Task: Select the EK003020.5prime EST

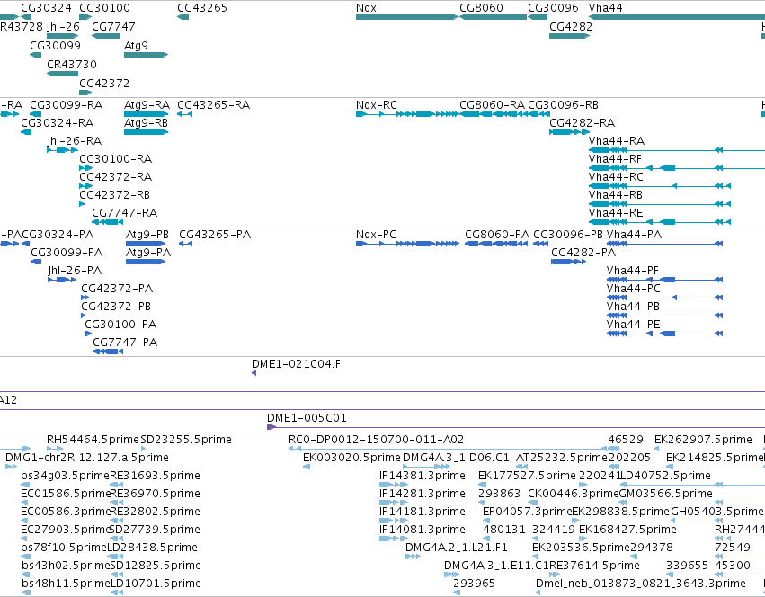Action: point(307,467)
